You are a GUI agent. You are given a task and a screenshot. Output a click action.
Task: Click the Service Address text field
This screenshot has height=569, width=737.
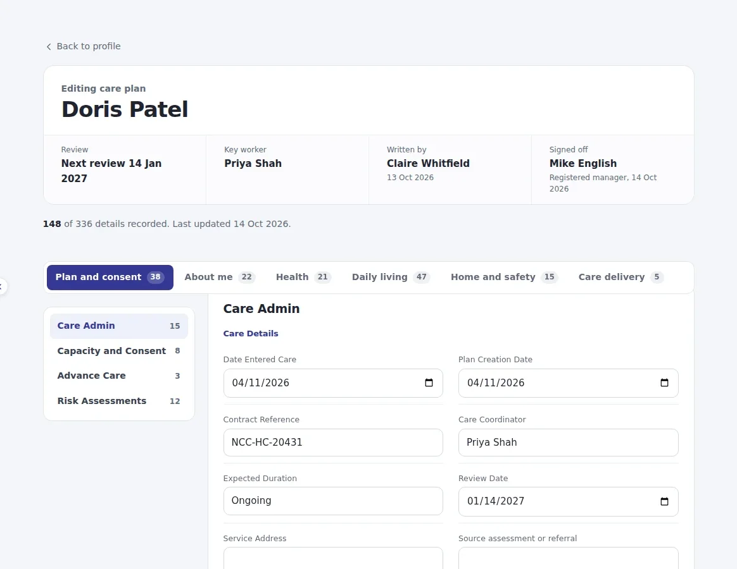pyautogui.click(x=333, y=558)
